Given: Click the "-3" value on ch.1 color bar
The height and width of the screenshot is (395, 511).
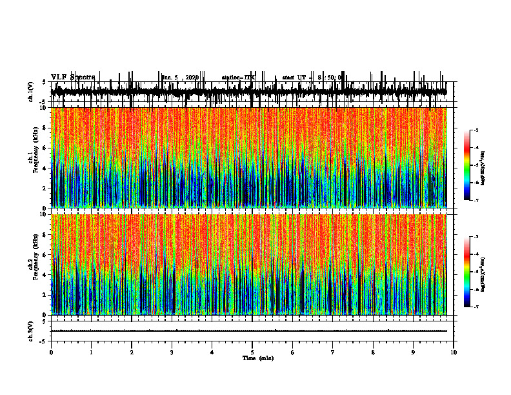Looking at the screenshot, I should point(476,130).
